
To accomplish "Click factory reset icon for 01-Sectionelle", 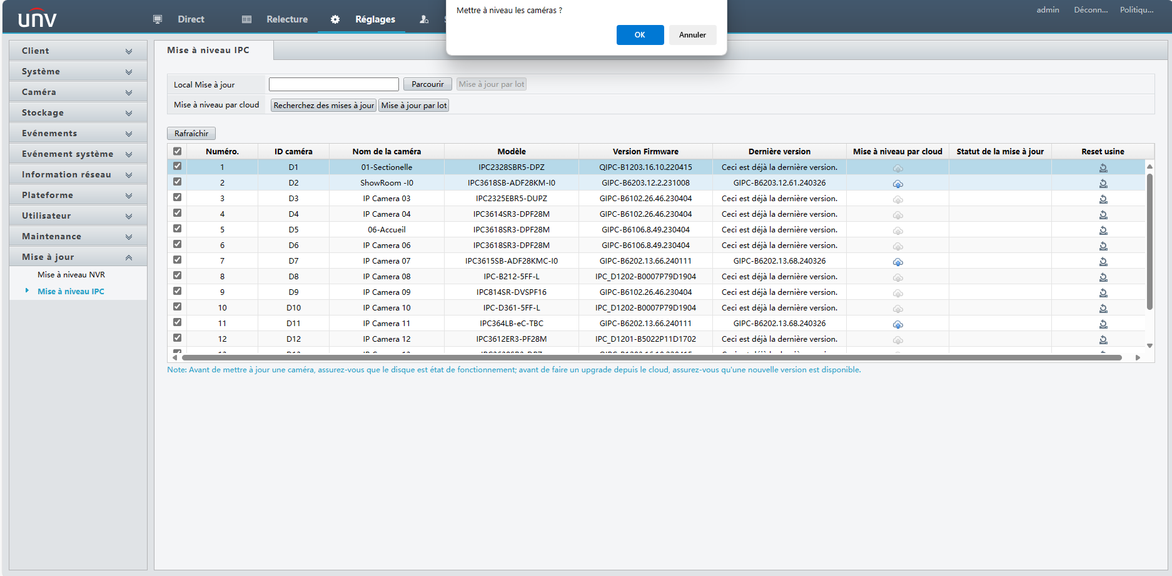I will pos(1103,167).
